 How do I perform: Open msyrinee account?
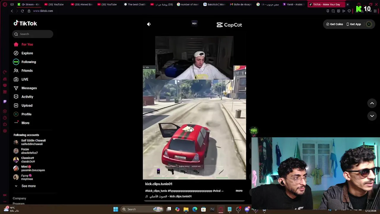(x=23, y=177)
